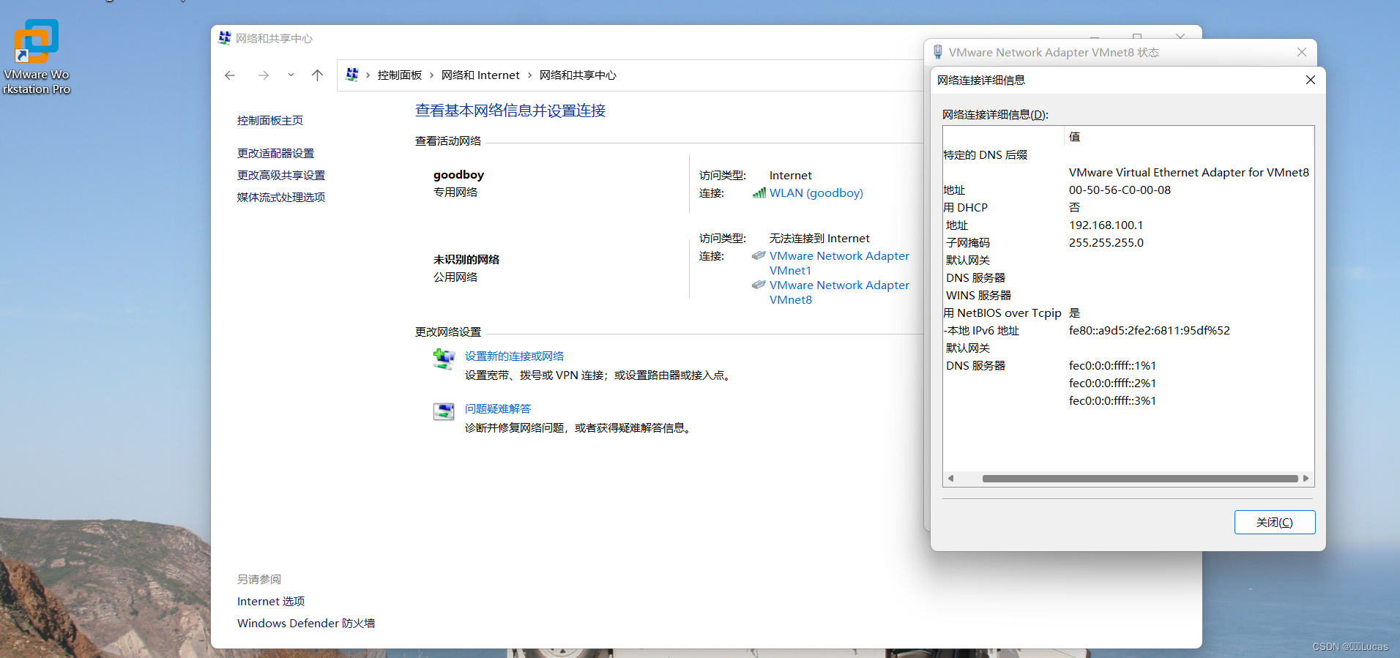The width and height of the screenshot is (1400, 658).
Task: Click the scrollbar right arrow in details
Action: point(1306,479)
